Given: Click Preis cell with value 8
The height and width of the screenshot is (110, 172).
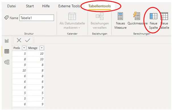Looking at the screenshot, I should pos(20,59).
